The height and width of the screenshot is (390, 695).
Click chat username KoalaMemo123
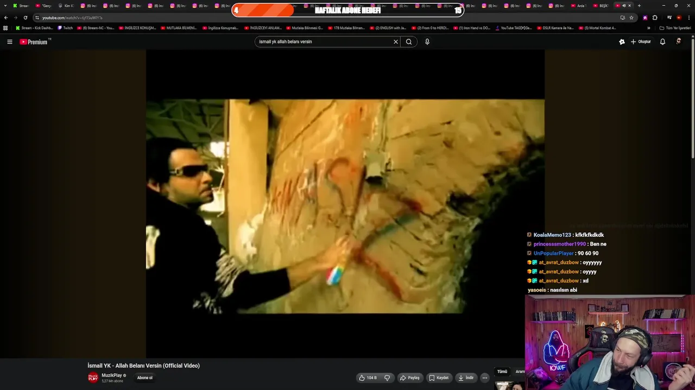pos(552,235)
